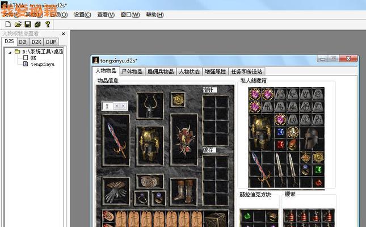Switch to the 人物状态 tab
Image resolution: width=366 pixels, height=227 pixels.
(x=189, y=72)
